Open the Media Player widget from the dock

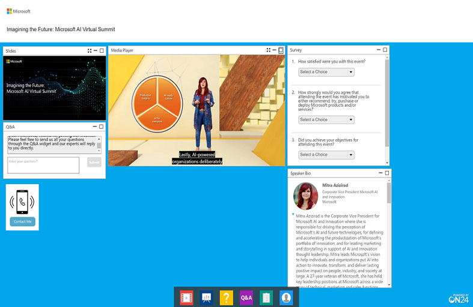coord(187,297)
